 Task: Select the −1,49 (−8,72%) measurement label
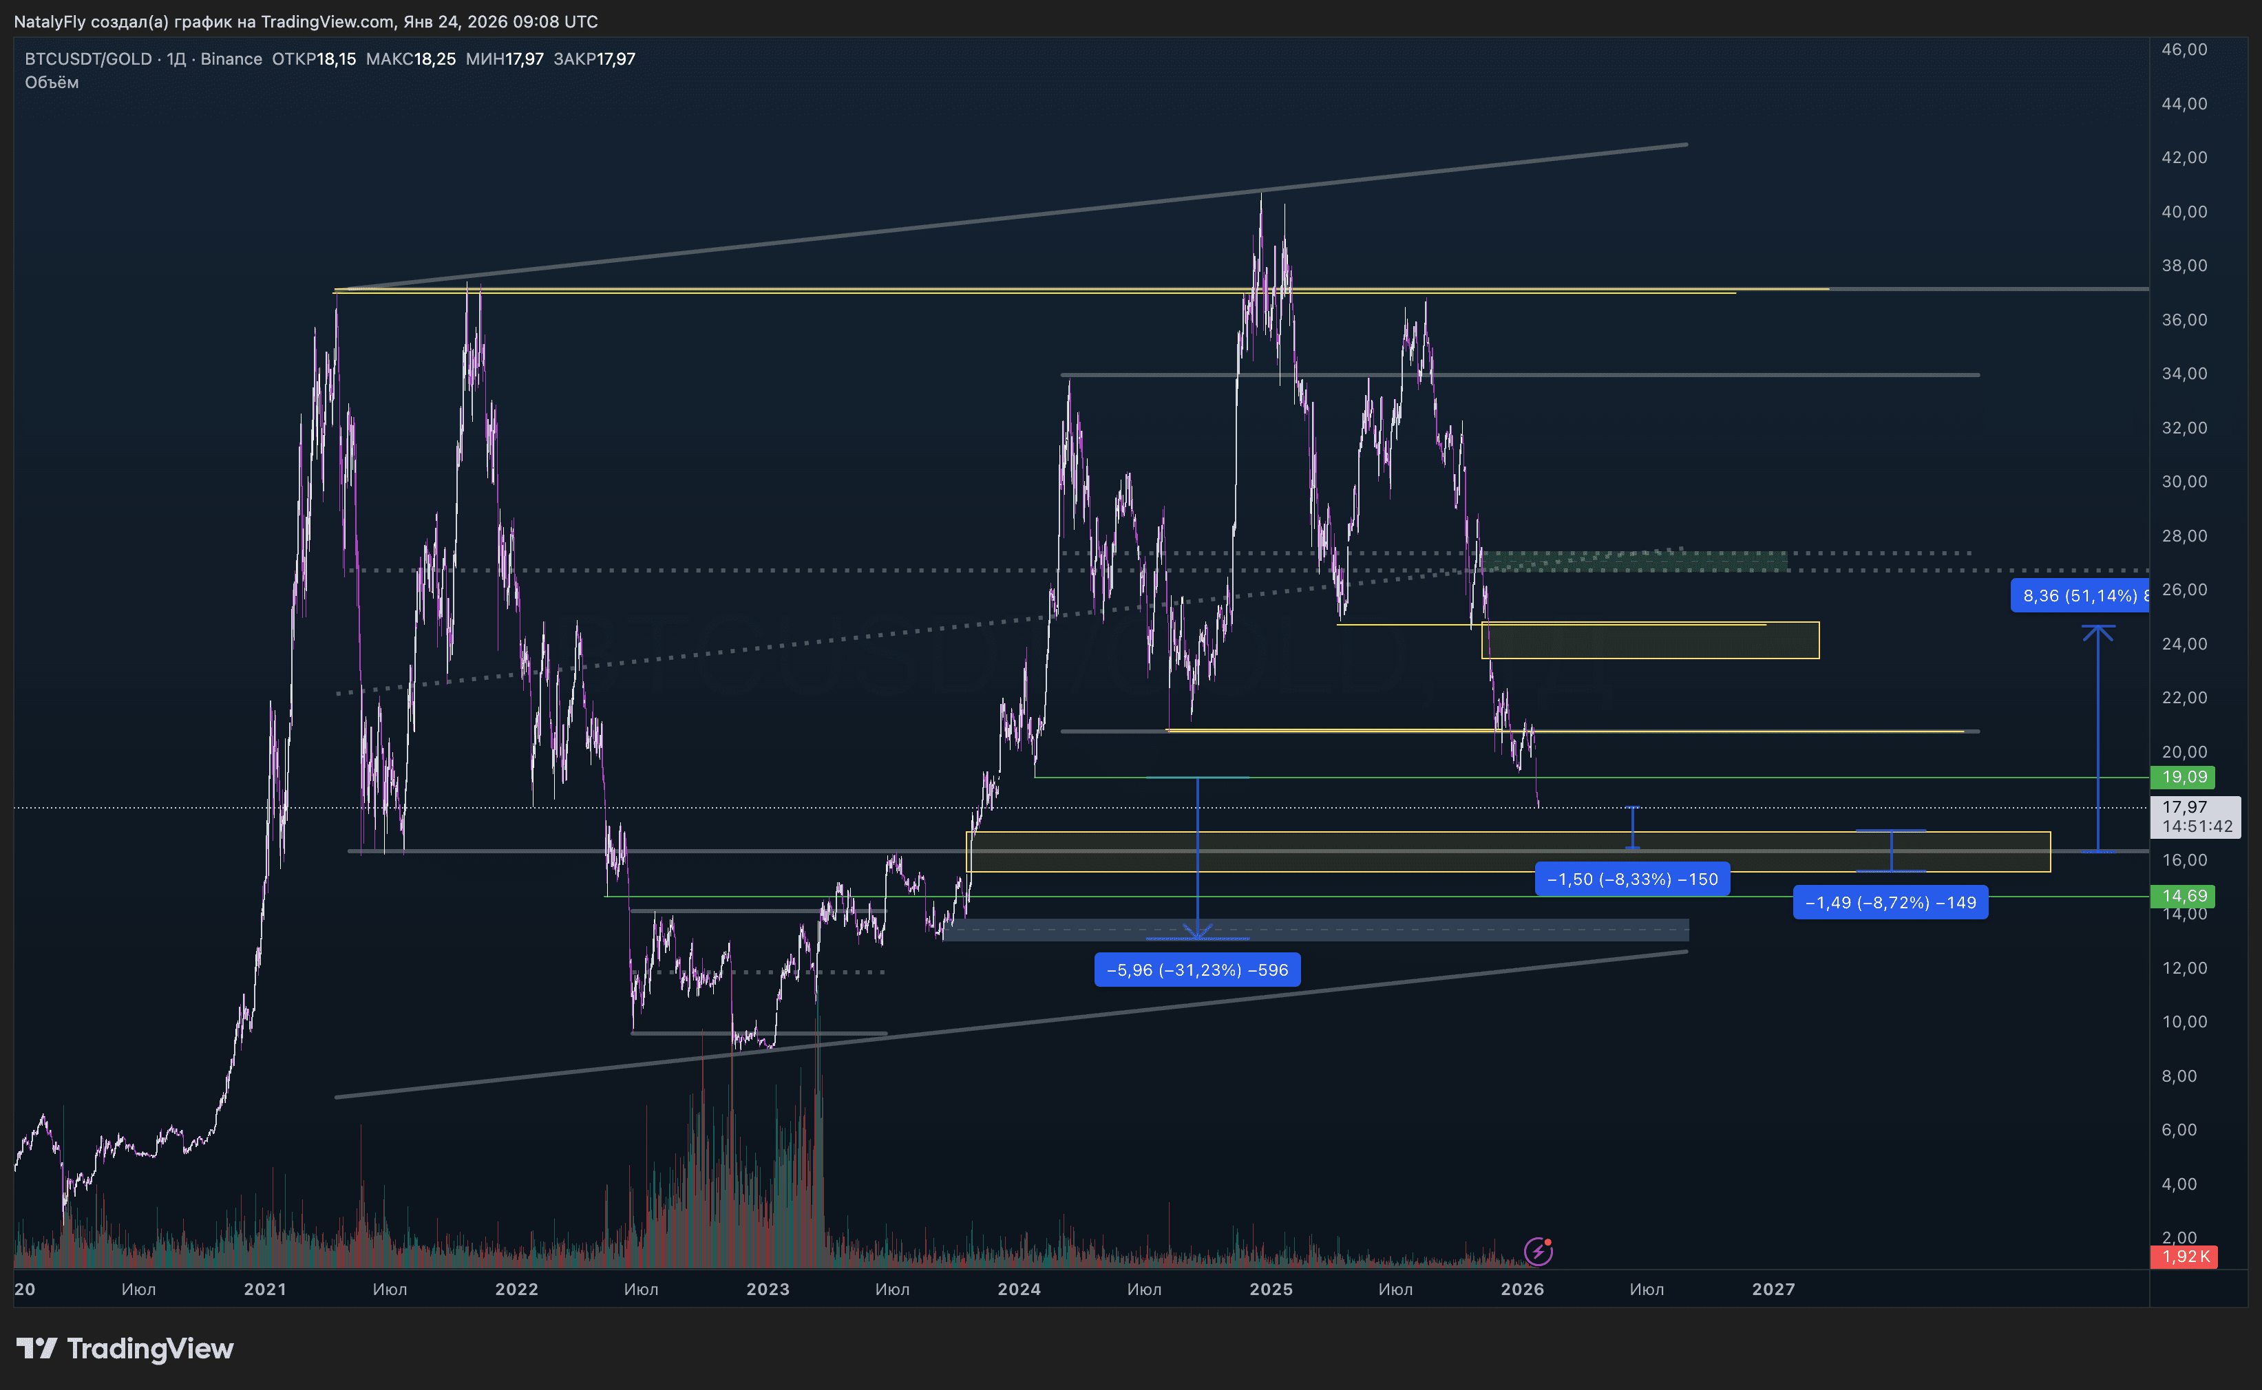point(1890,903)
